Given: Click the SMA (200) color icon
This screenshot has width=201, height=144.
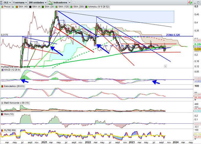Looking at the screenshot, I should pos(72,7).
